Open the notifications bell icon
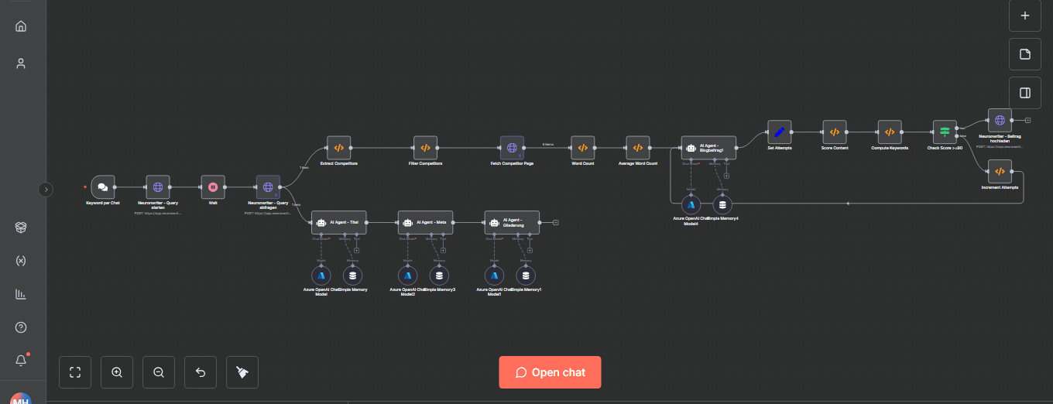 21,360
